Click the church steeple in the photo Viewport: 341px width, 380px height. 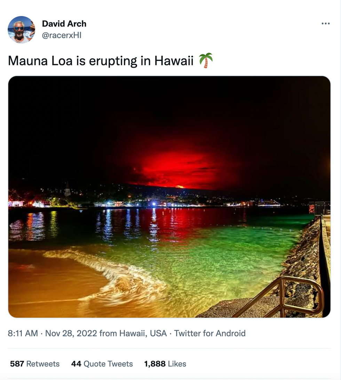pyautogui.click(x=68, y=189)
